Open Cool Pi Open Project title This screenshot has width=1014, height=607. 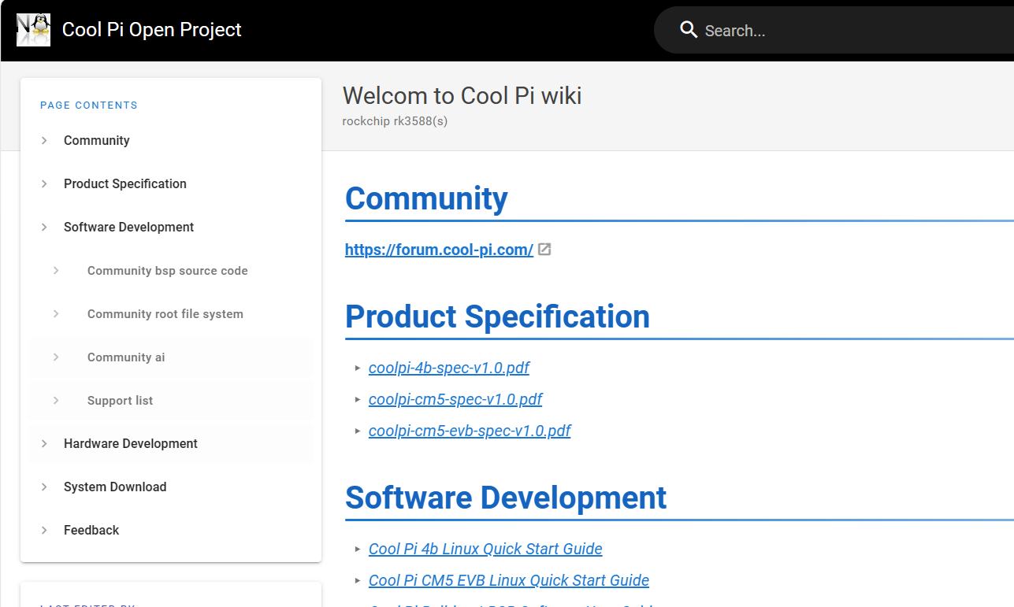(x=152, y=30)
